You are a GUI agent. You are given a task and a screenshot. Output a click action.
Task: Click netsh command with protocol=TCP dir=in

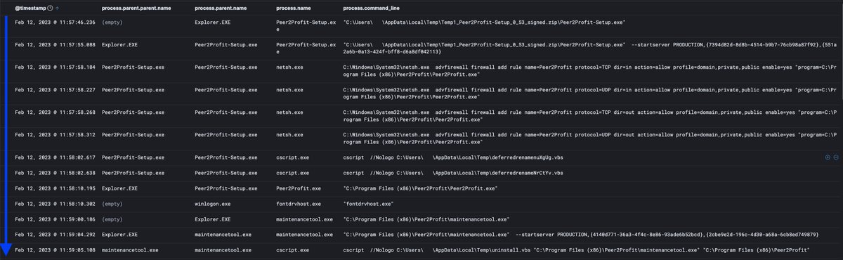(590, 72)
